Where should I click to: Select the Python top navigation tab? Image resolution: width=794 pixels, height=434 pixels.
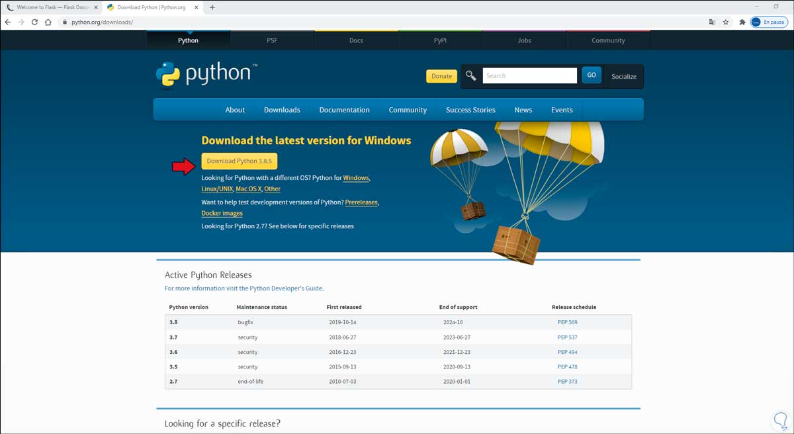pyautogui.click(x=188, y=40)
